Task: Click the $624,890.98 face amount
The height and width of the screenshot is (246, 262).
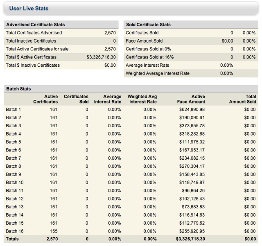Action: (x=192, y=109)
